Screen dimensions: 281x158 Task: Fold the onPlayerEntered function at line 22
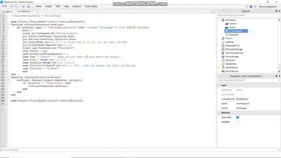pyautogui.click(x=9, y=77)
